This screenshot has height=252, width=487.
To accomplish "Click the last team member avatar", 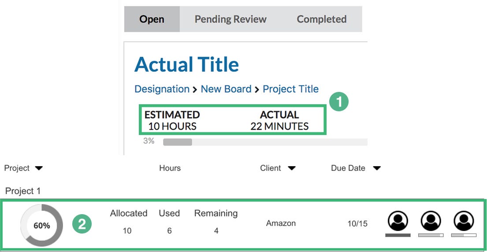I will point(464,220).
